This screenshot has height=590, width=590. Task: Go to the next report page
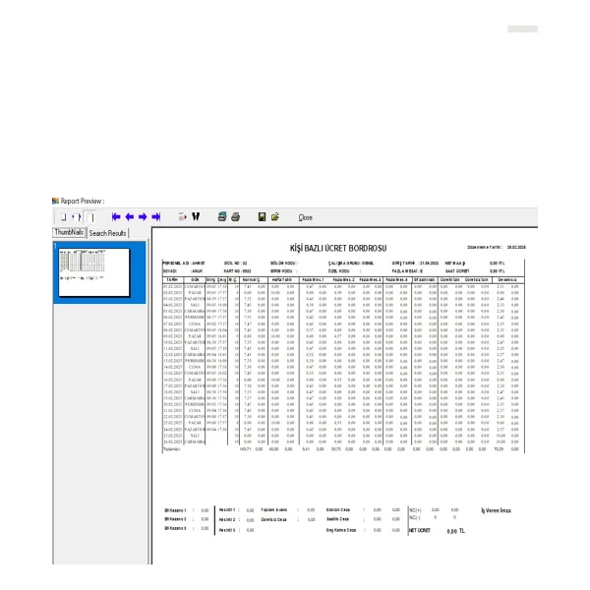point(143,217)
